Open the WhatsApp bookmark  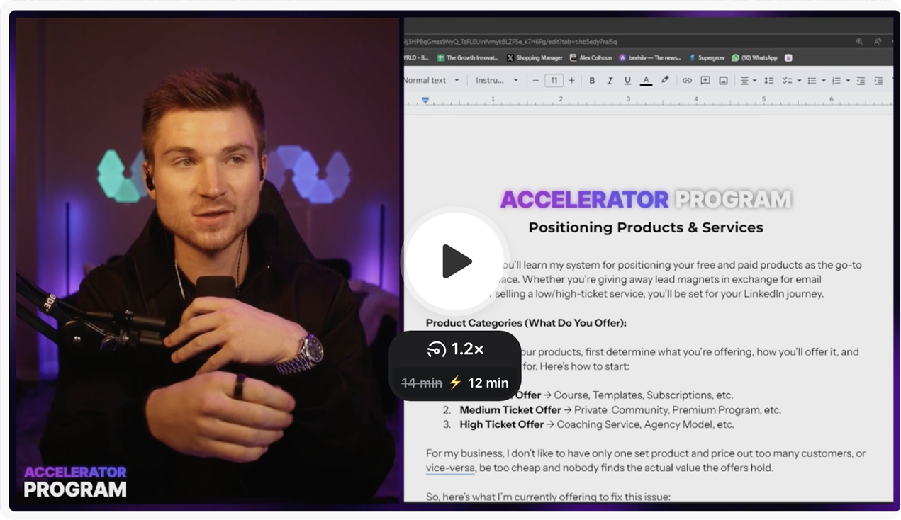pyautogui.click(x=754, y=57)
